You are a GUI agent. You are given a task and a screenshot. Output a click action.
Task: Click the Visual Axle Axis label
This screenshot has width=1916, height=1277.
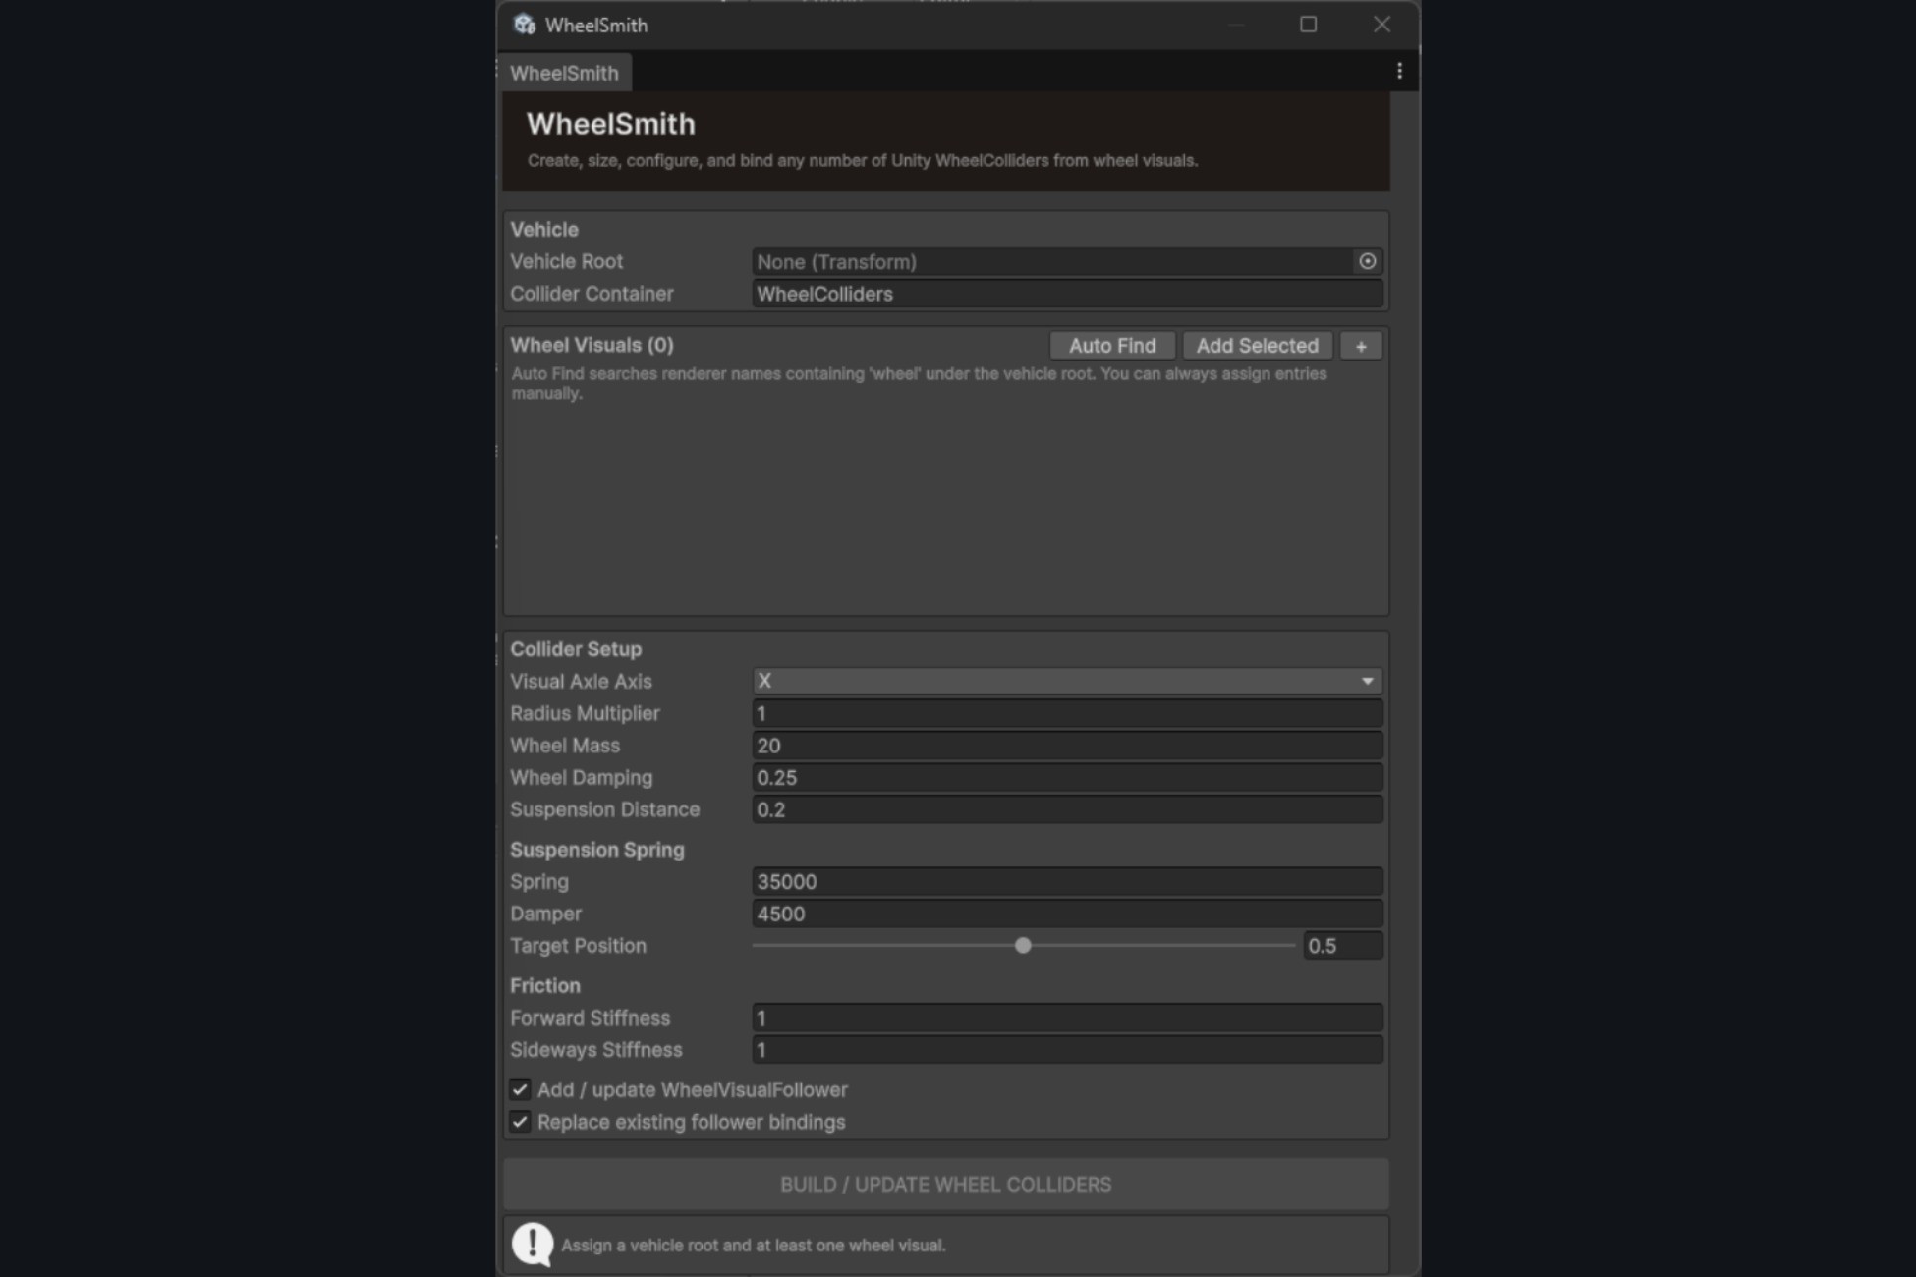[581, 681]
